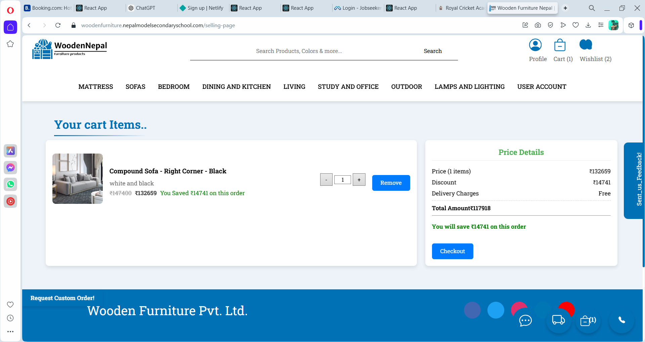Screen dimensions: 645x342
Task: Increase sofa quantity with plus button
Action: (359, 180)
